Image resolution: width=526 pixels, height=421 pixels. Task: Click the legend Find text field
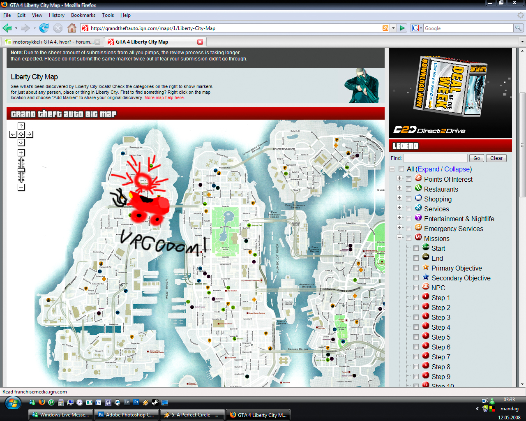click(435, 158)
